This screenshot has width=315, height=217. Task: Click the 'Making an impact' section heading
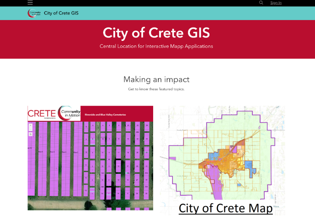(x=156, y=79)
